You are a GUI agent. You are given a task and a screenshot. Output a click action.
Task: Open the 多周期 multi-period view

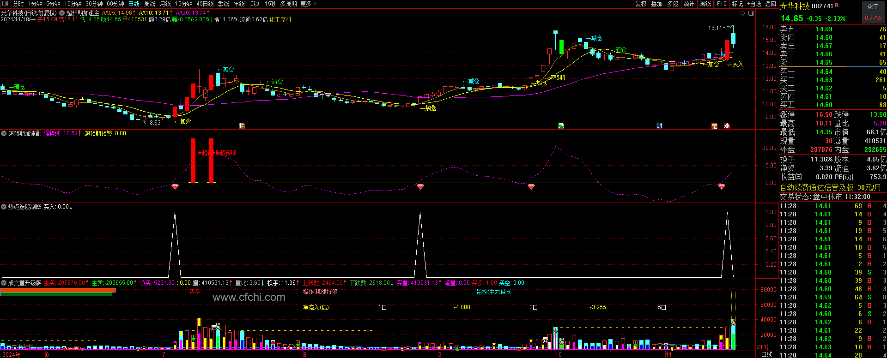[x=289, y=4]
